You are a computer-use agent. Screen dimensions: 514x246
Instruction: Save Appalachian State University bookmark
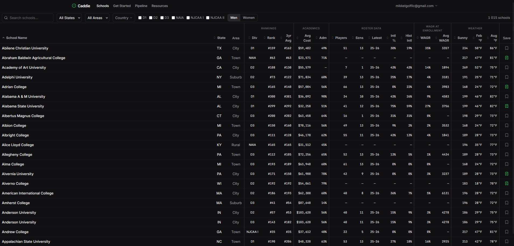507,241
